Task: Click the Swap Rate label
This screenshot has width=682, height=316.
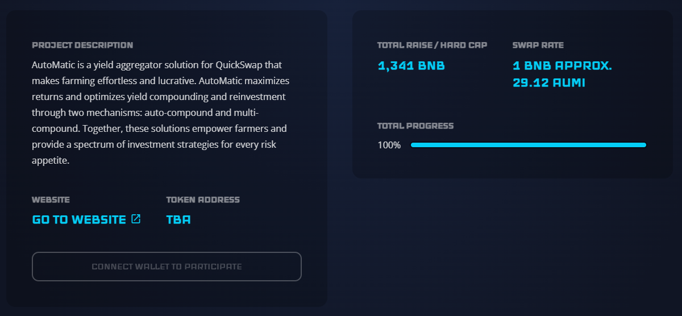Action: 538,45
